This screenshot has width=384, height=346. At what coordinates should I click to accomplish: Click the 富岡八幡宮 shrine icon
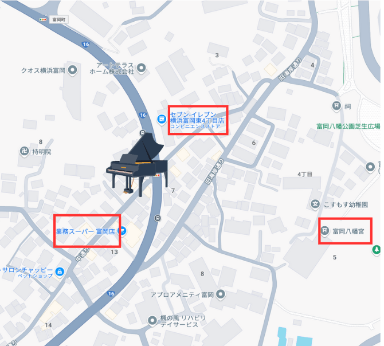click(x=325, y=230)
